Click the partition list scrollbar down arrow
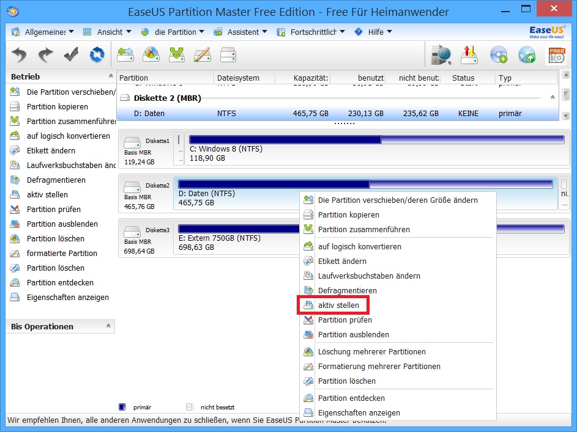Viewport: 577px width, 432px height. (x=566, y=116)
